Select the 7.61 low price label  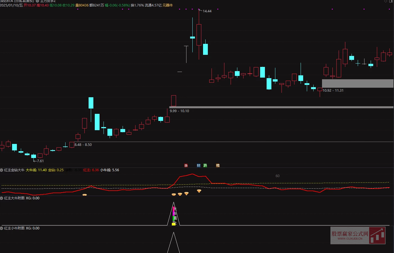pos(40,161)
